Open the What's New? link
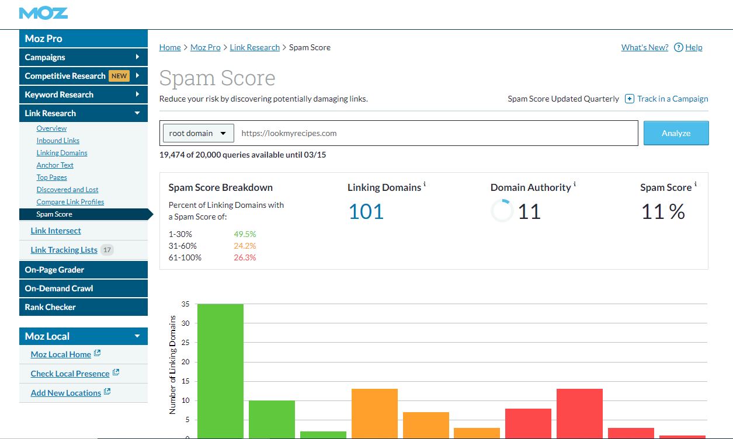Viewport: 733px width, 439px height. pyautogui.click(x=644, y=47)
